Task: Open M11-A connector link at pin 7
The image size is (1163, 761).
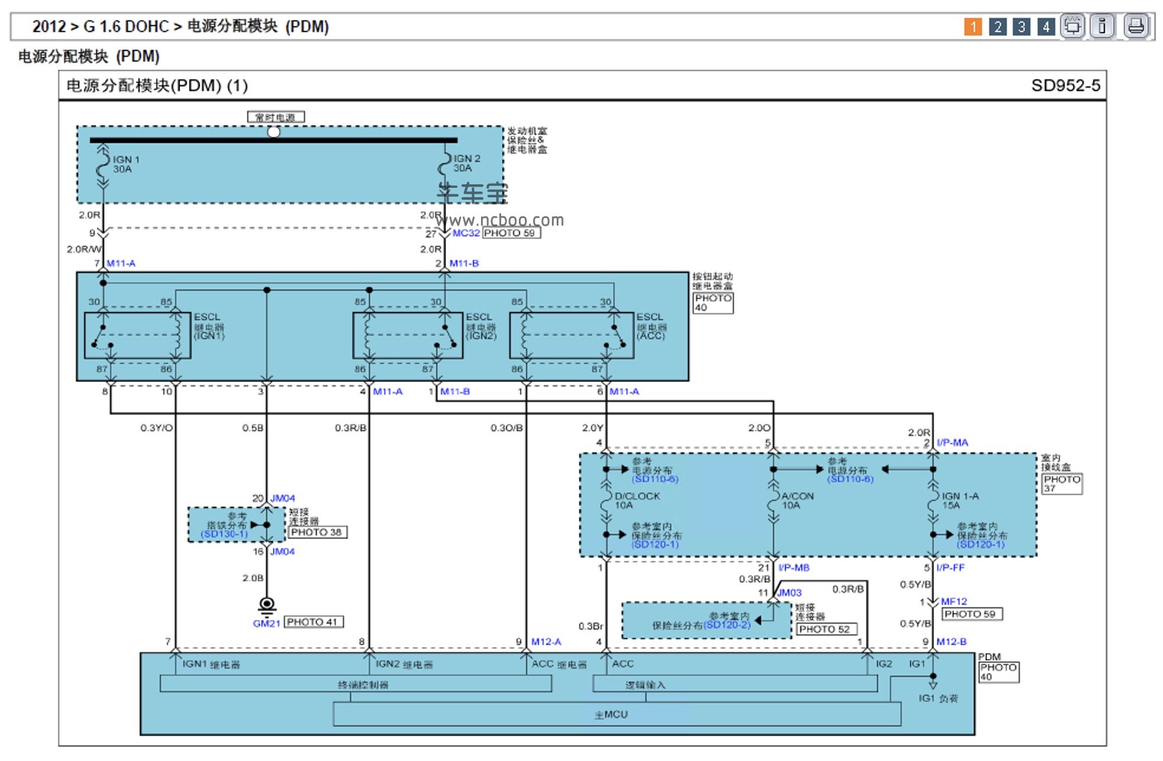Action: (121, 264)
